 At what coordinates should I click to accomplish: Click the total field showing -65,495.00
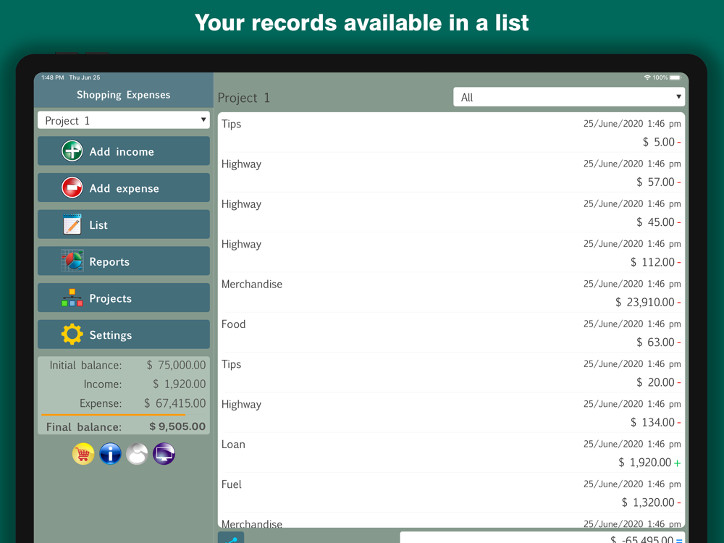point(542,537)
